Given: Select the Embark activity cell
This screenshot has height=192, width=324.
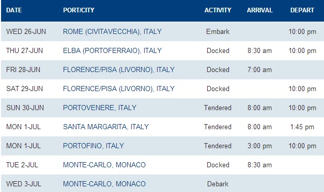Looking at the screenshot, I should [218, 32].
